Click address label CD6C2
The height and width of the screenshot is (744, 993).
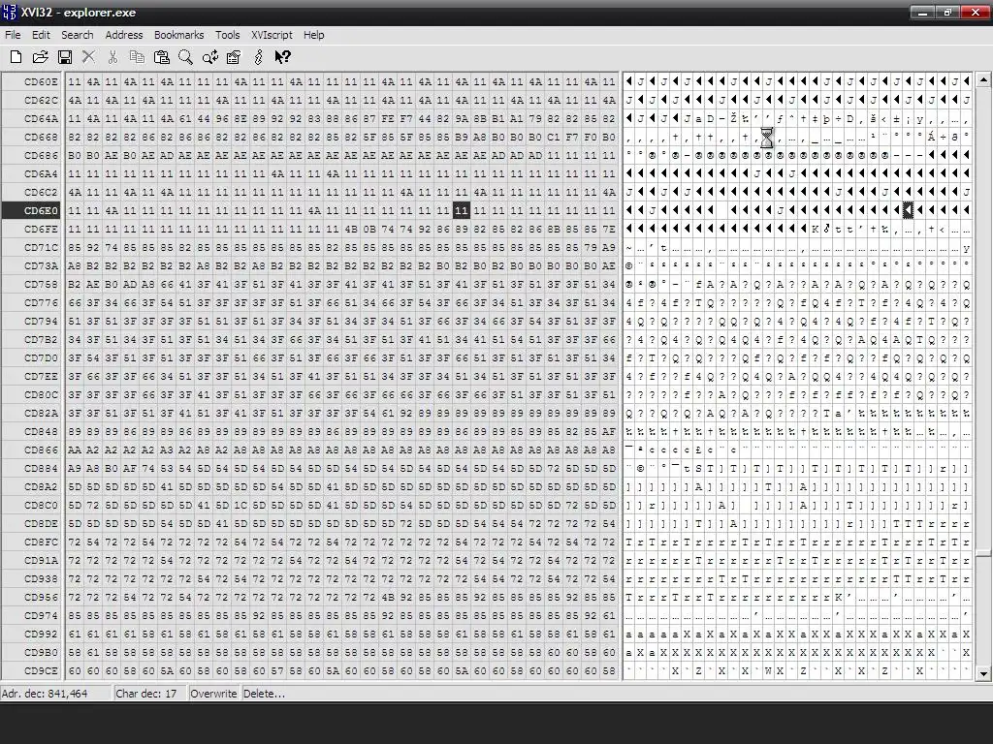coord(41,192)
